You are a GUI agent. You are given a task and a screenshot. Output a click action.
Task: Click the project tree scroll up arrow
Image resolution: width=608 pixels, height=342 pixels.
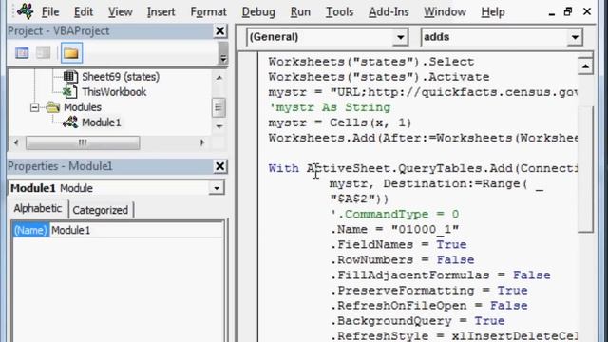pos(218,78)
